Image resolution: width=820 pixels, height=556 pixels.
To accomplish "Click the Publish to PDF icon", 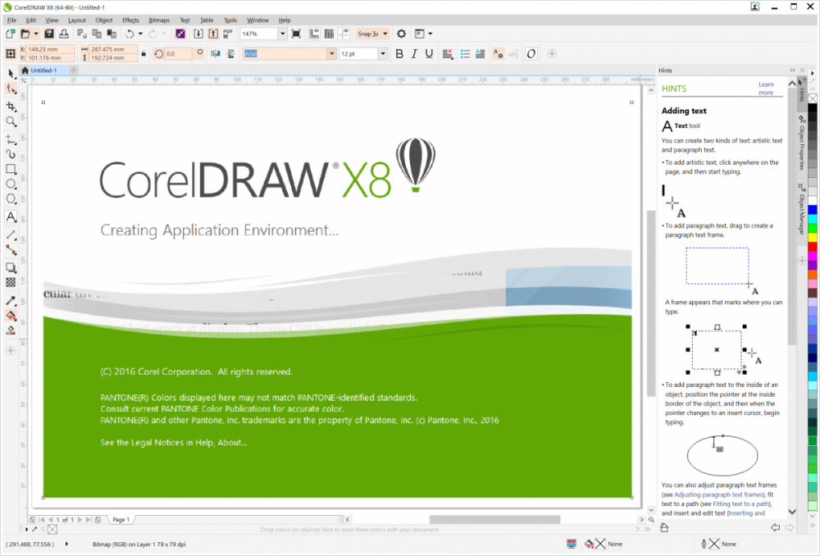I will pyautogui.click(x=229, y=34).
